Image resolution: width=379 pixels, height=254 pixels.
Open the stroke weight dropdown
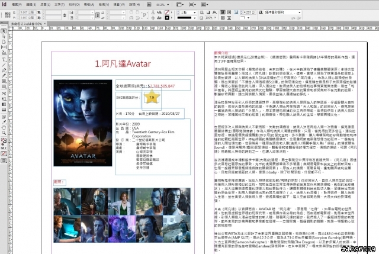point(194,12)
